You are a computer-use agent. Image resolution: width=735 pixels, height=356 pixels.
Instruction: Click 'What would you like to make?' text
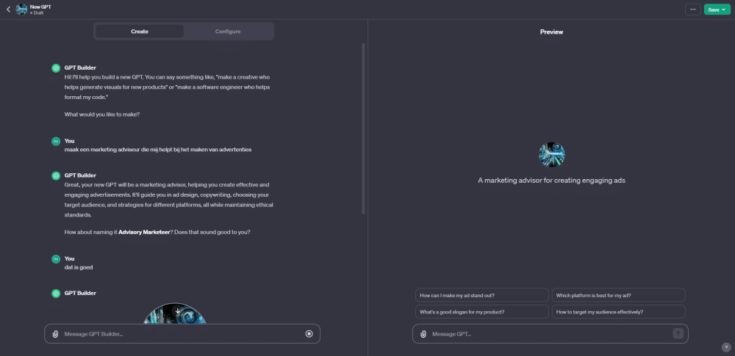(101, 115)
